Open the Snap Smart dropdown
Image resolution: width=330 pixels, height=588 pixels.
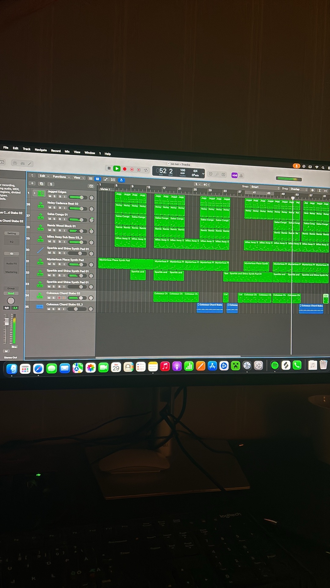[x=265, y=187]
